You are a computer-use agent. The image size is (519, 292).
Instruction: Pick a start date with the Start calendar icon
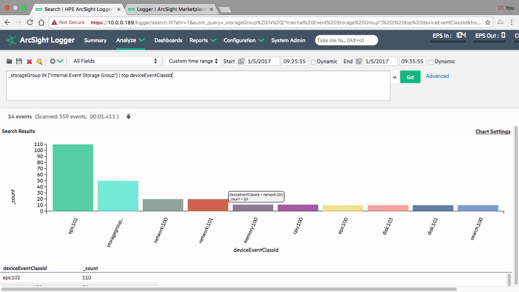click(241, 61)
